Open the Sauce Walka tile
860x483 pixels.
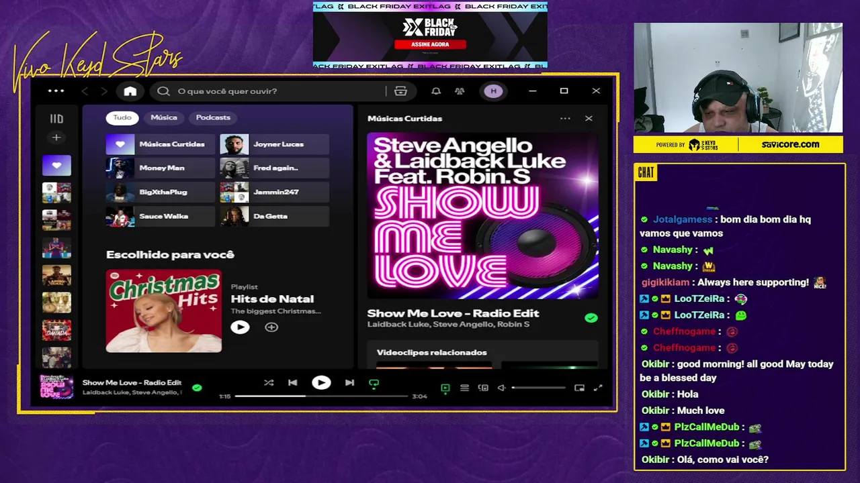pos(161,217)
